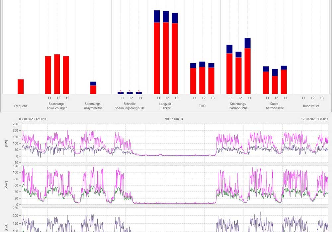Click the Frequenz category label
The width and height of the screenshot is (332, 232).
tap(21, 106)
